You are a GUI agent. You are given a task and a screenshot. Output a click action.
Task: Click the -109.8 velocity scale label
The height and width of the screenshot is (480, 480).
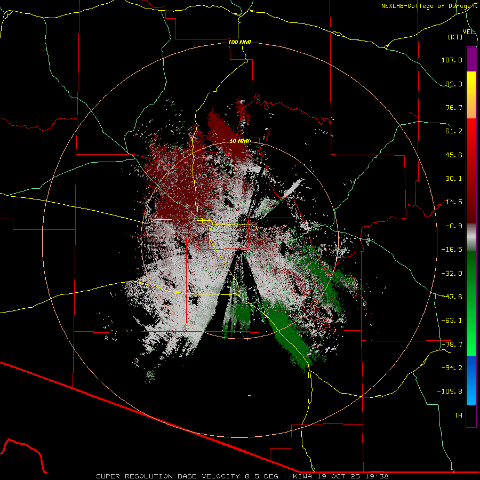[450, 391]
